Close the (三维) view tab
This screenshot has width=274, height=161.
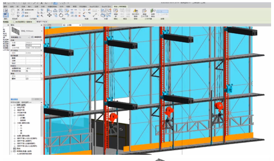click(x=80, y=25)
